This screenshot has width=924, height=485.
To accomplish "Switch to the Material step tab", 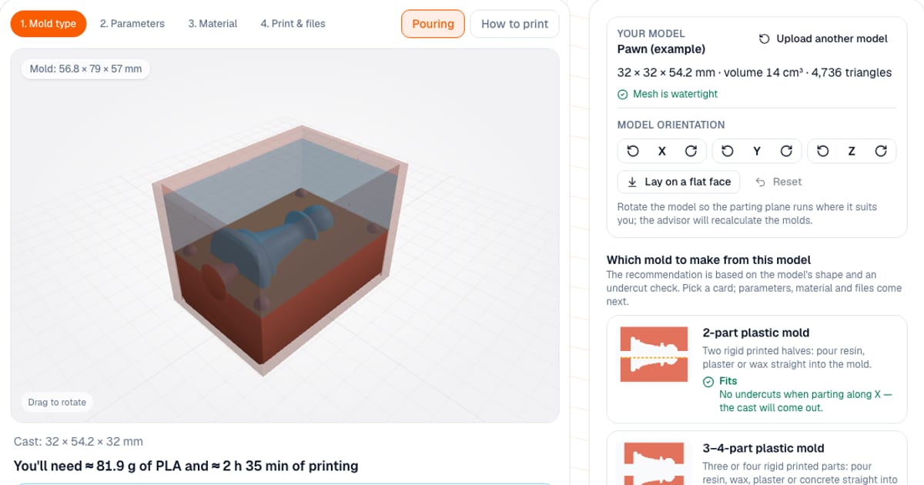I will 213,24.
